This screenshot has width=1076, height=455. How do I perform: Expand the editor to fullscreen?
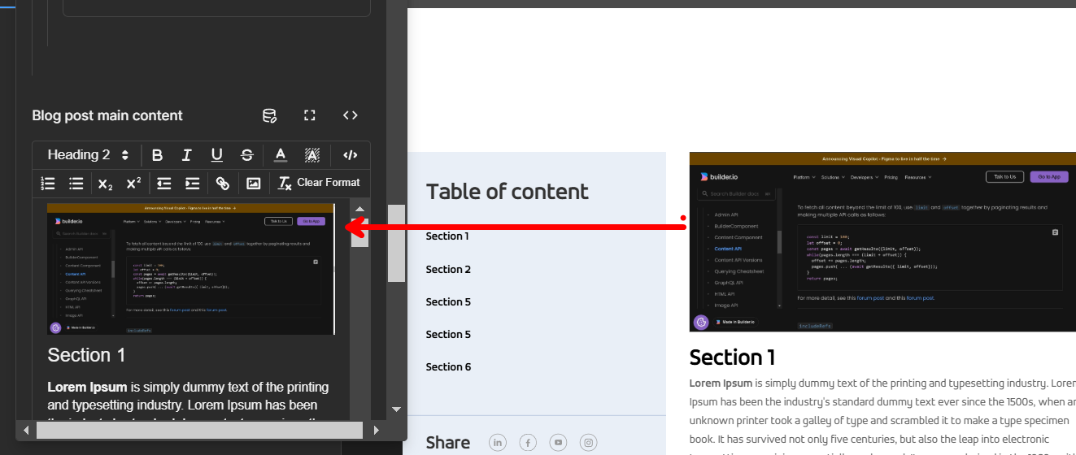click(x=310, y=115)
